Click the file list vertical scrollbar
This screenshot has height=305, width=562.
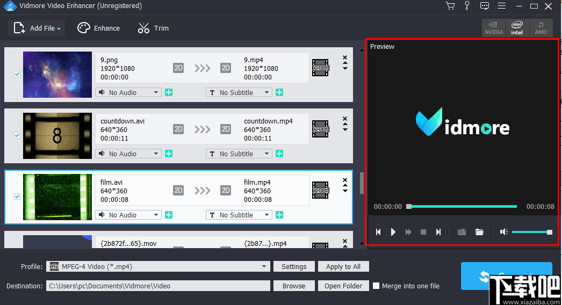[362, 183]
